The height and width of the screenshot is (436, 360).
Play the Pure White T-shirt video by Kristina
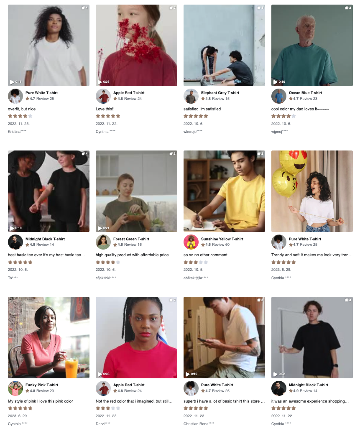pos(12,82)
